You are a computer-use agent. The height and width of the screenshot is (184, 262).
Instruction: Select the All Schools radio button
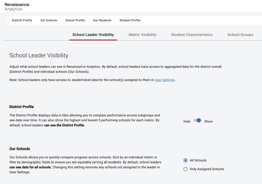click(185, 160)
